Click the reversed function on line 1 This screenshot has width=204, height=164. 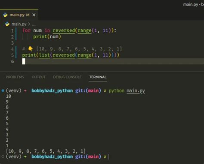[64, 31]
